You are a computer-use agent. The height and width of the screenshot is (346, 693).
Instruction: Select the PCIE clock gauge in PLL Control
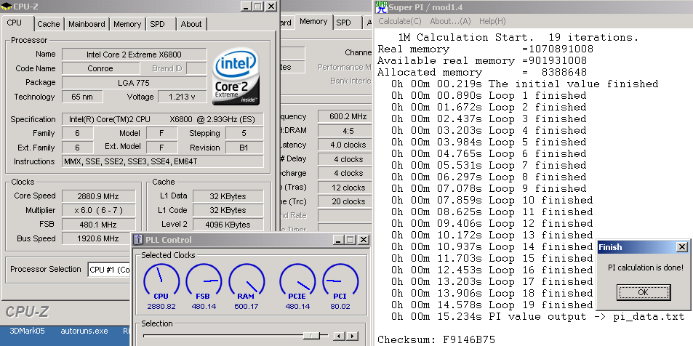(x=297, y=281)
